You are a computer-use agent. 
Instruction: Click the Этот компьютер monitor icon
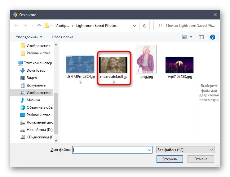pyautogui.click(x=20, y=63)
